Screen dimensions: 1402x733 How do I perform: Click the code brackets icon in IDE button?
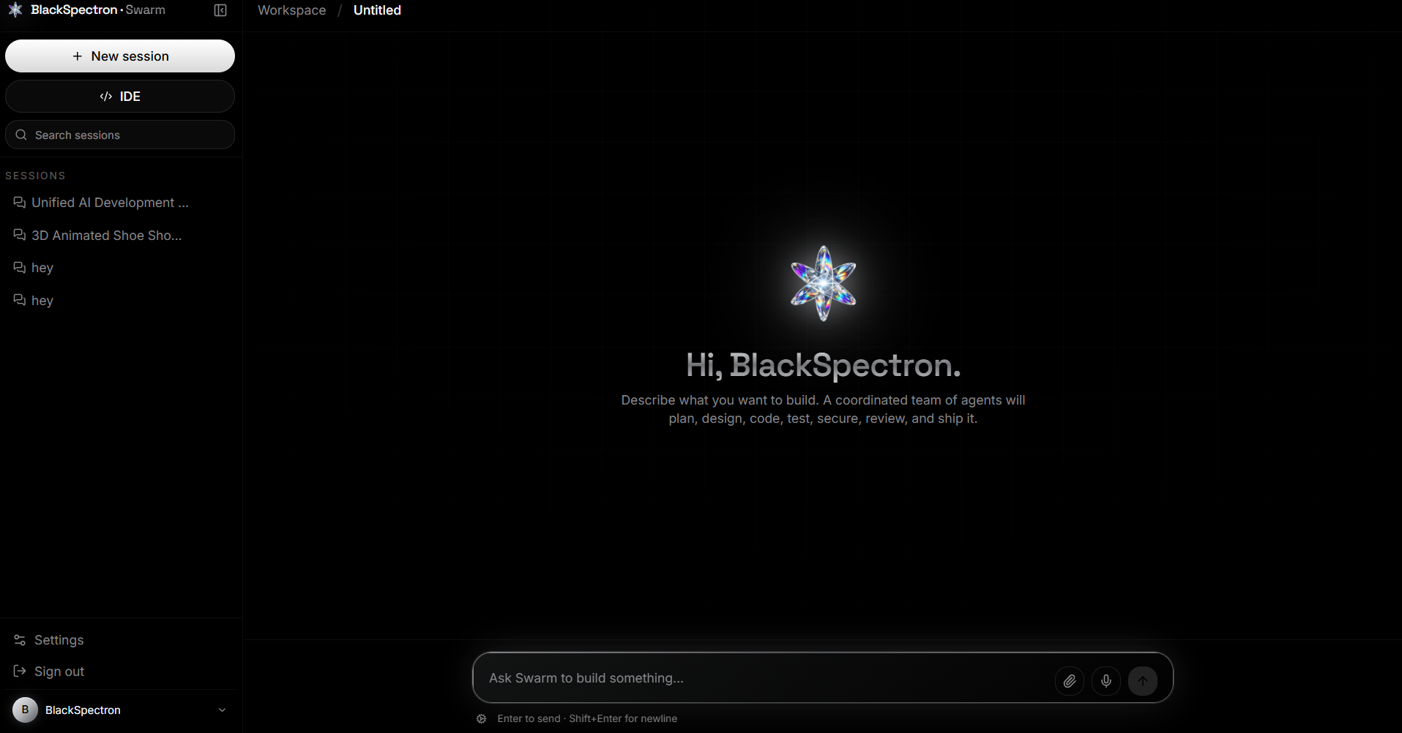pyautogui.click(x=106, y=97)
